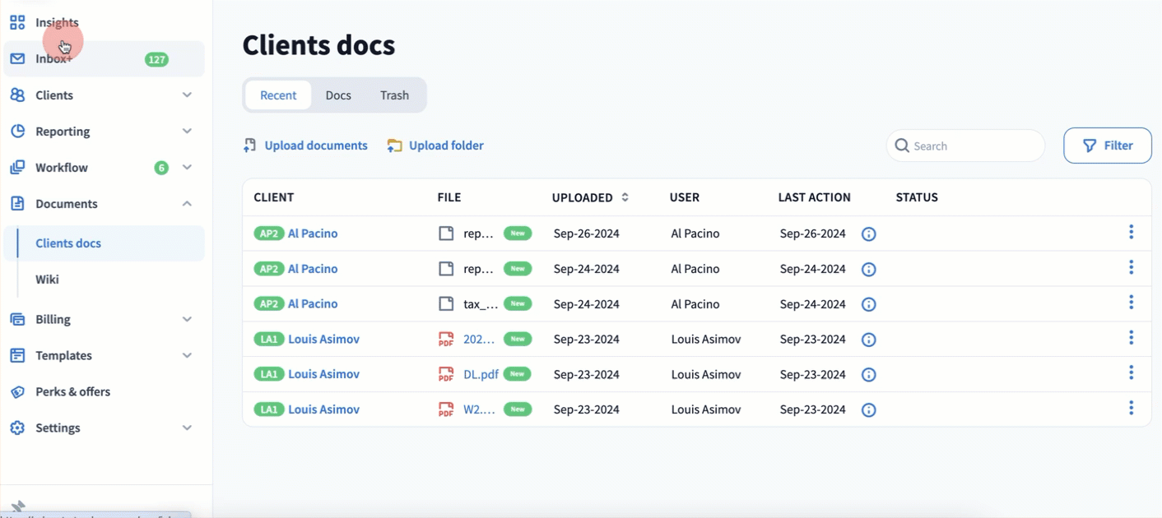Click the Perks & offers tag icon
The image size is (1162, 518).
click(17, 392)
